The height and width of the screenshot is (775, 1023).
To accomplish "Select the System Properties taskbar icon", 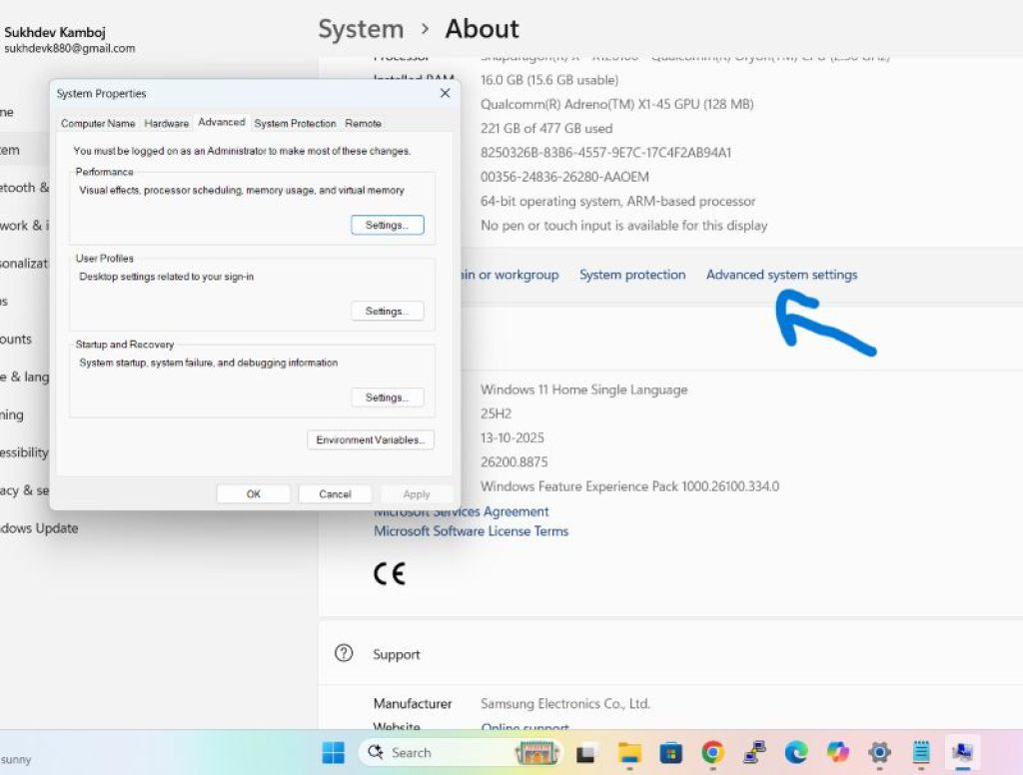I will [962, 753].
